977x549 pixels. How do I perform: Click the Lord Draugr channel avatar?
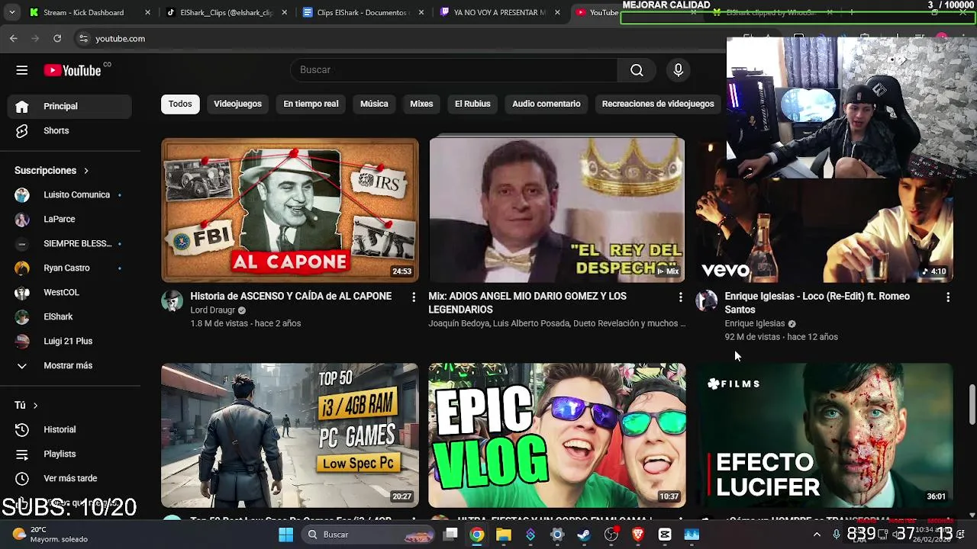click(x=172, y=300)
